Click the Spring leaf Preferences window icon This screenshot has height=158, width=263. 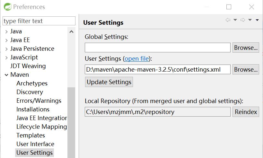(8, 7)
